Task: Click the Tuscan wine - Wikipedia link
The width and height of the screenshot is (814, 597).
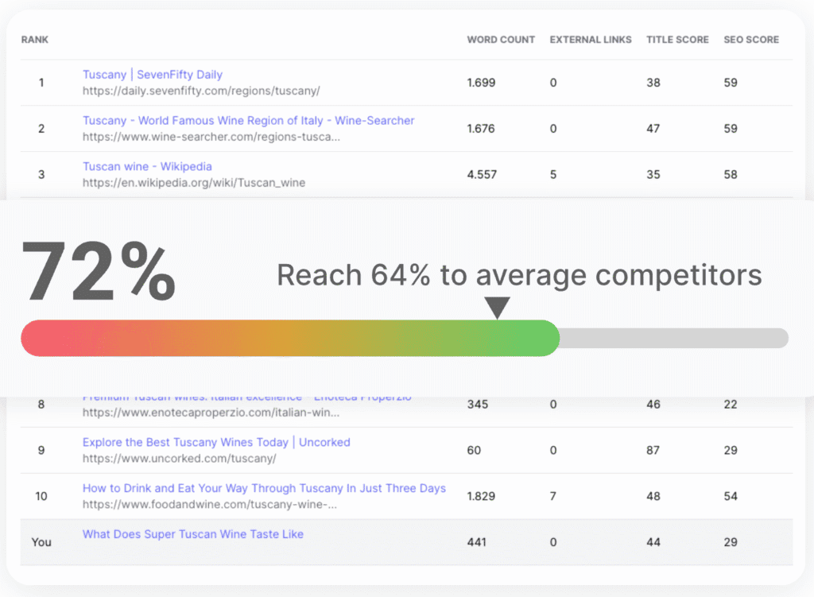Action: point(147,167)
